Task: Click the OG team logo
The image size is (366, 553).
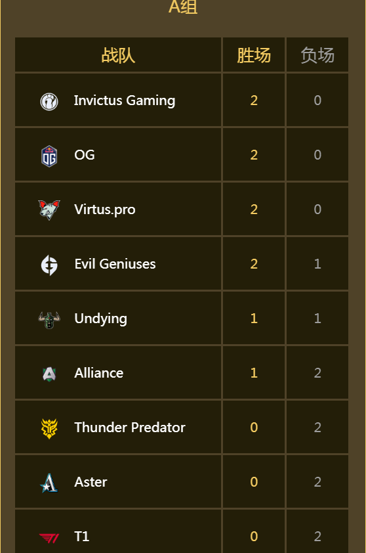Action: (x=49, y=156)
